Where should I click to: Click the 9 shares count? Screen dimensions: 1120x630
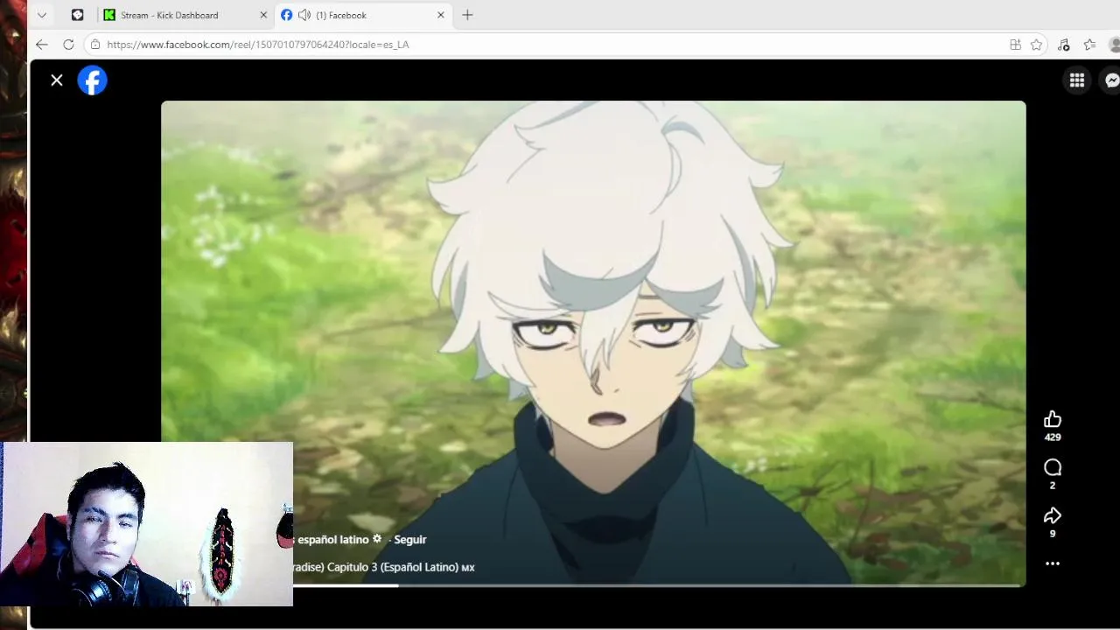(x=1053, y=534)
